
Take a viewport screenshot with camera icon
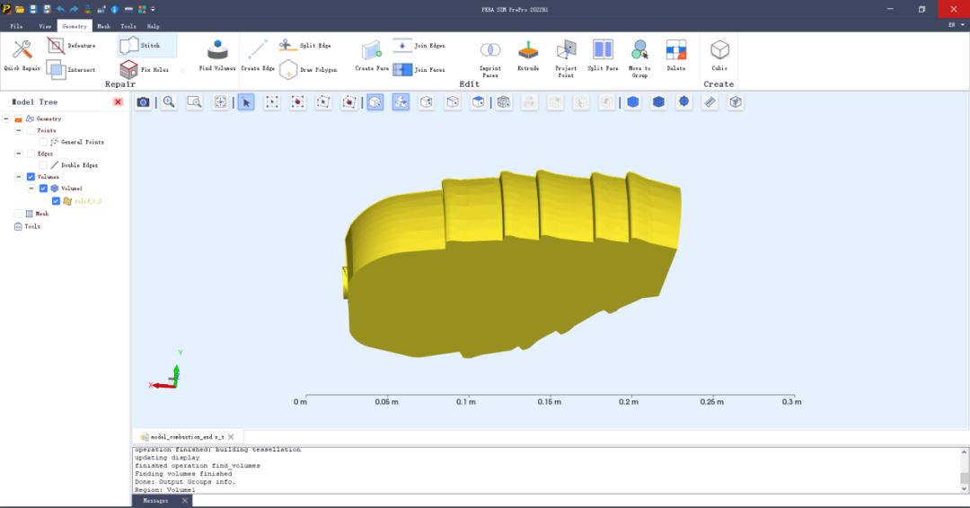click(x=143, y=102)
